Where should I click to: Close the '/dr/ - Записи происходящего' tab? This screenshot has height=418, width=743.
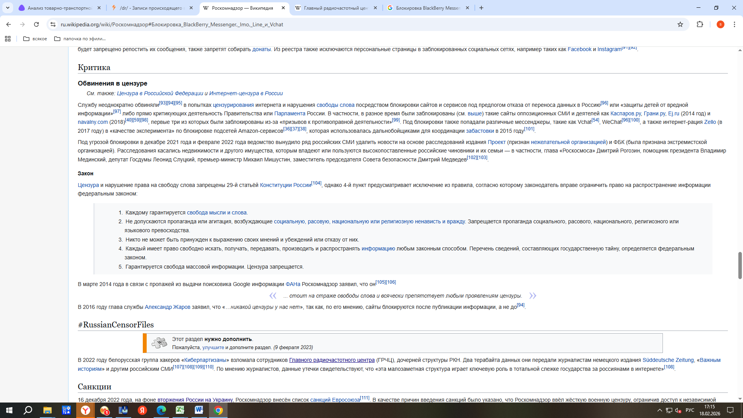pos(191,8)
